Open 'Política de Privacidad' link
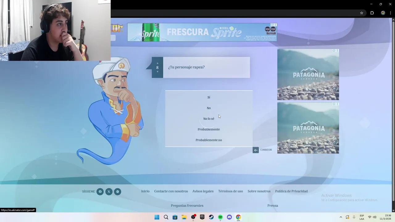Viewport: 395px width, 222px height. coord(291,191)
